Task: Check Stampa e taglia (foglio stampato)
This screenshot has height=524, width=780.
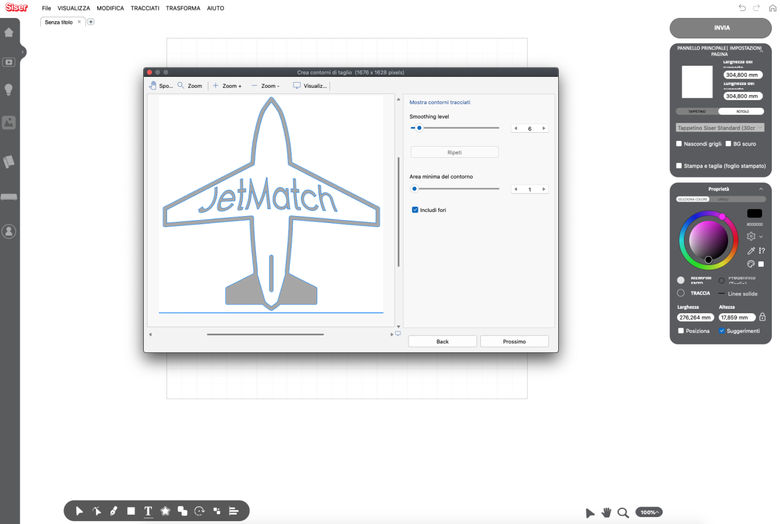Action: 679,166
